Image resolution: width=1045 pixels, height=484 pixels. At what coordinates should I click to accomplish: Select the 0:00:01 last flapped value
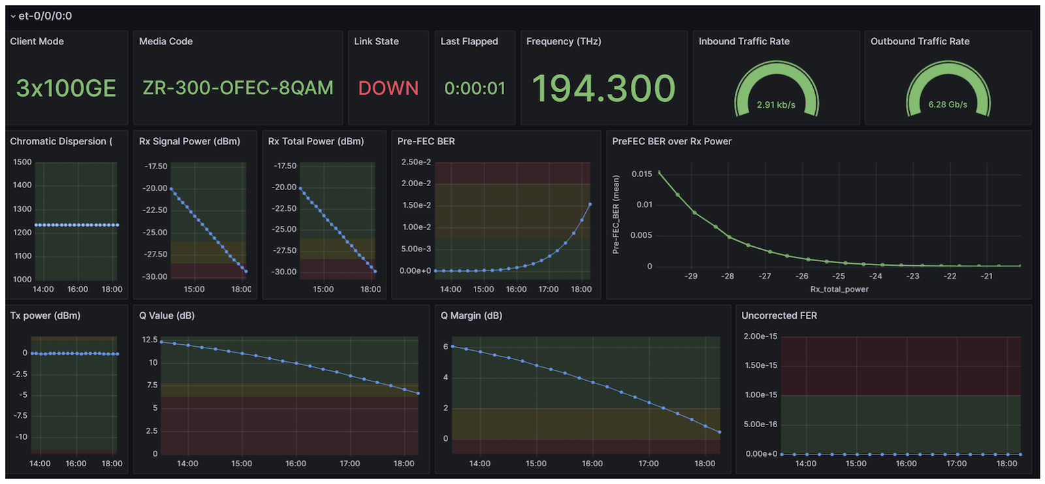(475, 88)
